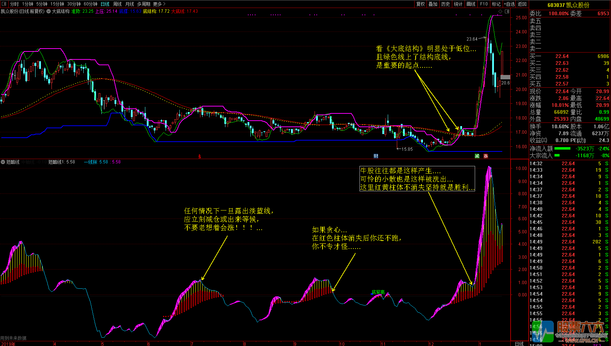This screenshot has height=346, width=611.
Task: Open the 短酷线 indicator dropdown
Action: [x=3, y=162]
